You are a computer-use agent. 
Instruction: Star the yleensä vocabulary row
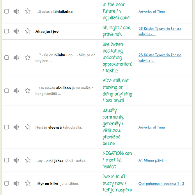28,127
